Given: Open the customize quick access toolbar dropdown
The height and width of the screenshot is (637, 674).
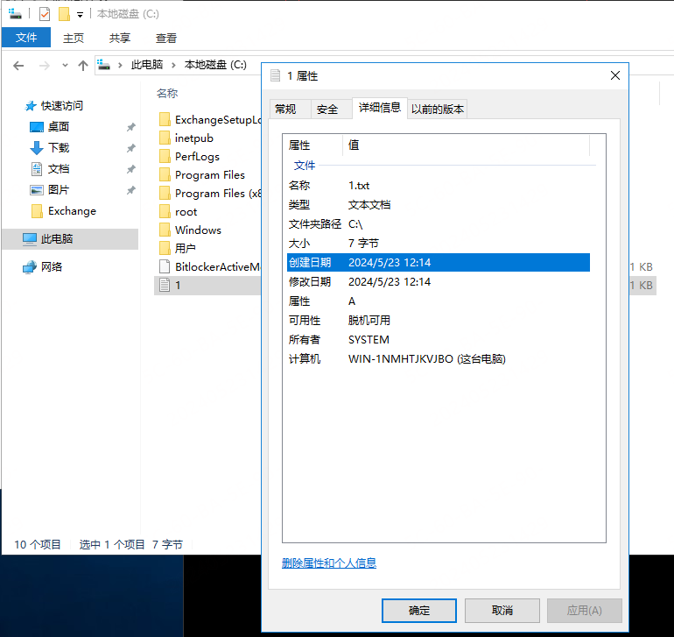Looking at the screenshot, I should (x=80, y=15).
